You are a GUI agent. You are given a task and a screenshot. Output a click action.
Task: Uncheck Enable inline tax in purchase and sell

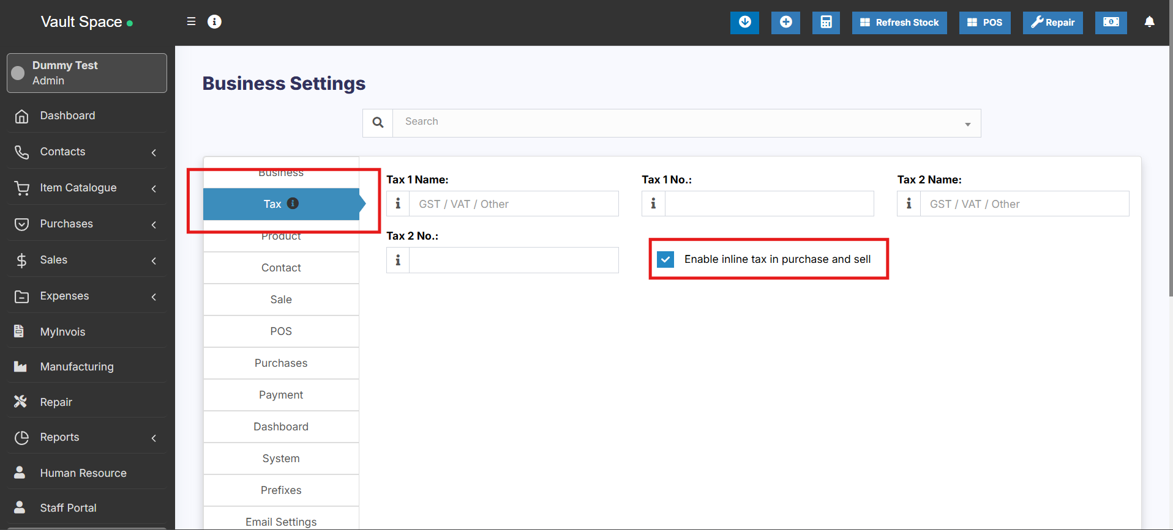[x=665, y=259]
